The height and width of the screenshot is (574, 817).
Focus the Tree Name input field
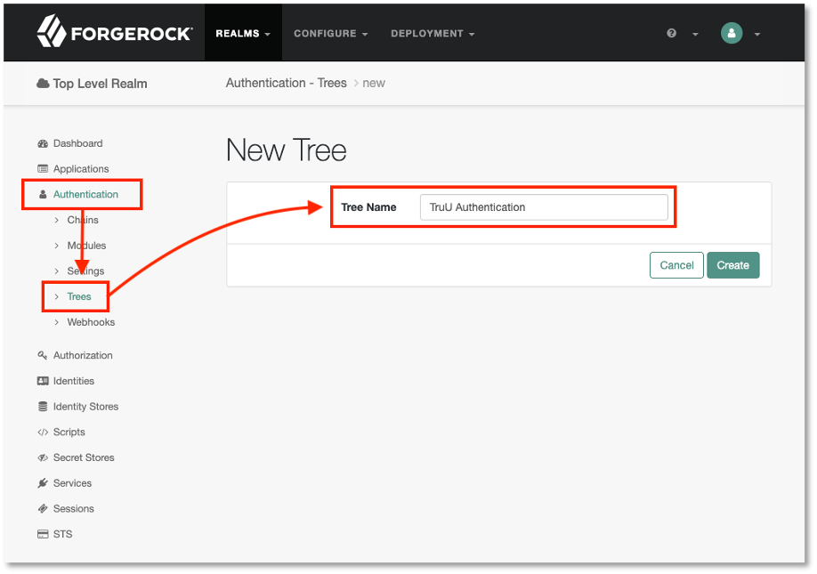point(544,207)
